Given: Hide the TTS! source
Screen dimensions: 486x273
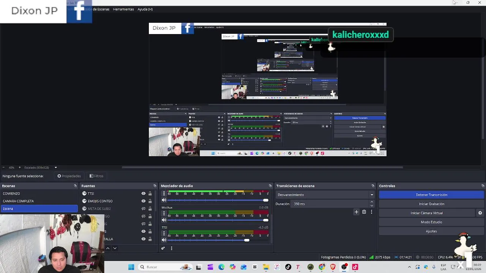Looking at the screenshot, I should pos(144,193).
